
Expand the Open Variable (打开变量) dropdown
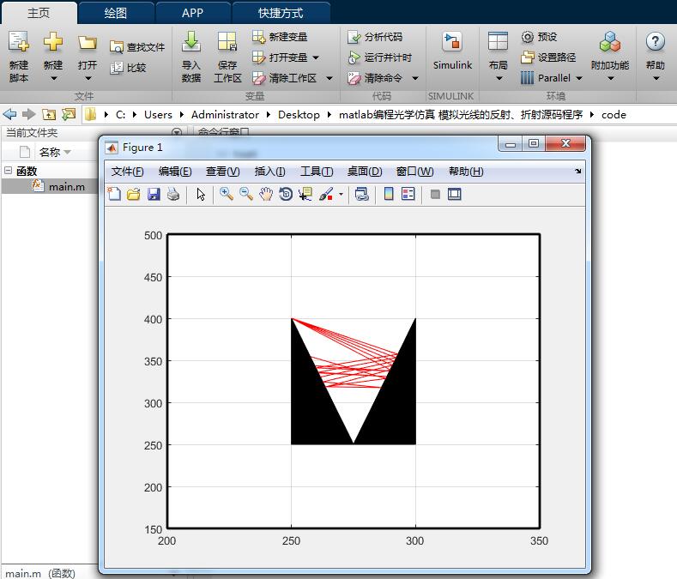[316, 57]
